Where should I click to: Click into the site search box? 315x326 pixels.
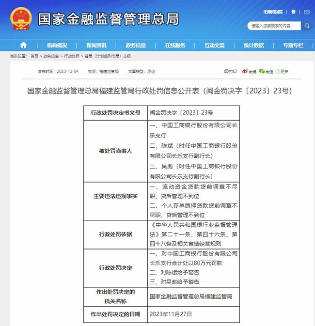pos(274,26)
